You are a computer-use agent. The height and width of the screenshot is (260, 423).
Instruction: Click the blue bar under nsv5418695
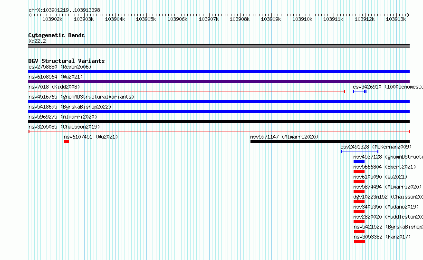click(x=219, y=111)
